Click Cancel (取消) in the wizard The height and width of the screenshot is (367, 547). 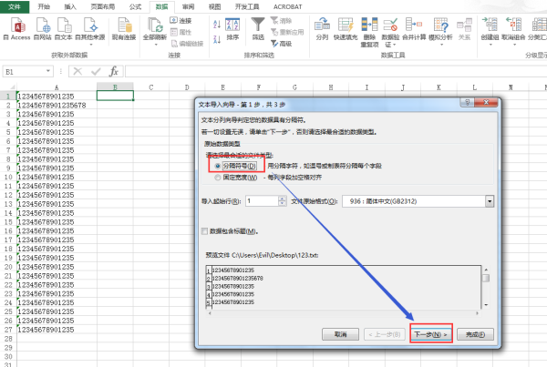pyautogui.click(x=340, y=334)
